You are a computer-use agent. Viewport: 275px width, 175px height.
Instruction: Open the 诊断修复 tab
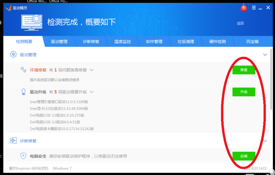point(91,42)
